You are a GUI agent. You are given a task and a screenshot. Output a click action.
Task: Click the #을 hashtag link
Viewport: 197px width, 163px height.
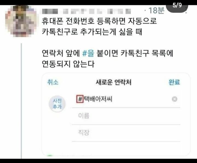click(88, 53)
